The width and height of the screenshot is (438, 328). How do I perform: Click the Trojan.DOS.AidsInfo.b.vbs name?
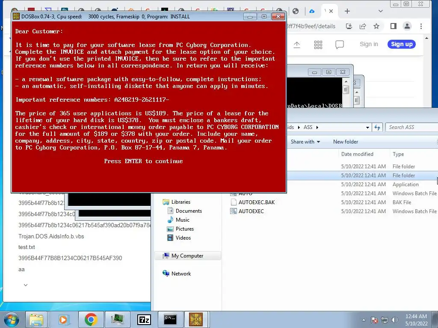click(x=51, y=236)
